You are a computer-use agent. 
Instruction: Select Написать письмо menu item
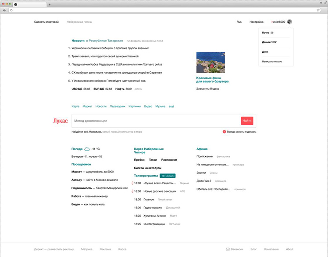(272, 61)
